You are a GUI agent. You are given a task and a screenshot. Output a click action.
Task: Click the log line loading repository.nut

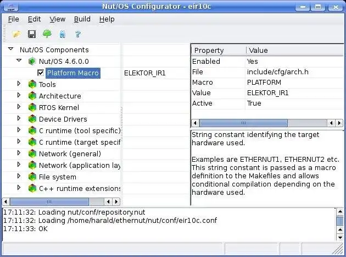pyautogui.click(x=74, y=212)
